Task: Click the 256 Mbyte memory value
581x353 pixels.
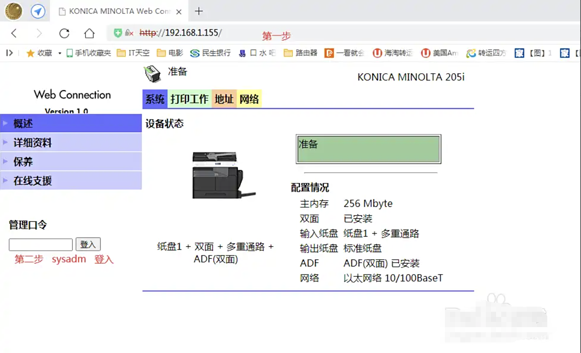Action: (x=368, y=203)
